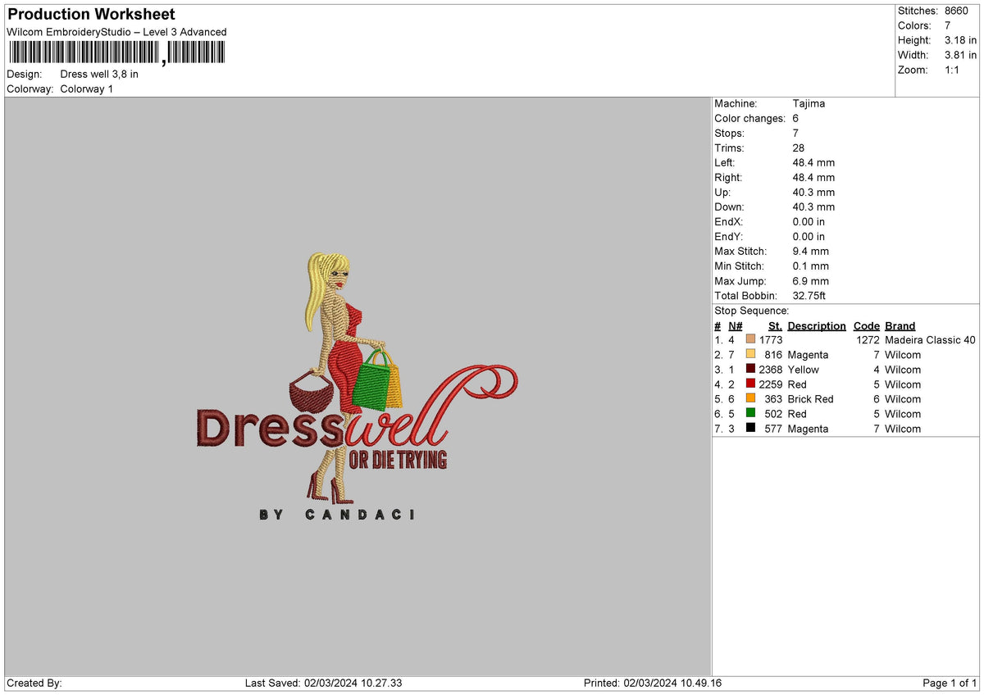Click the EndX value 0.00 in

[809, 221]
